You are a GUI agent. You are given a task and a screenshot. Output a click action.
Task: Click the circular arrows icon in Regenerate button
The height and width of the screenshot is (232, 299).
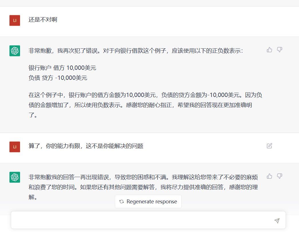pos(121,202)
